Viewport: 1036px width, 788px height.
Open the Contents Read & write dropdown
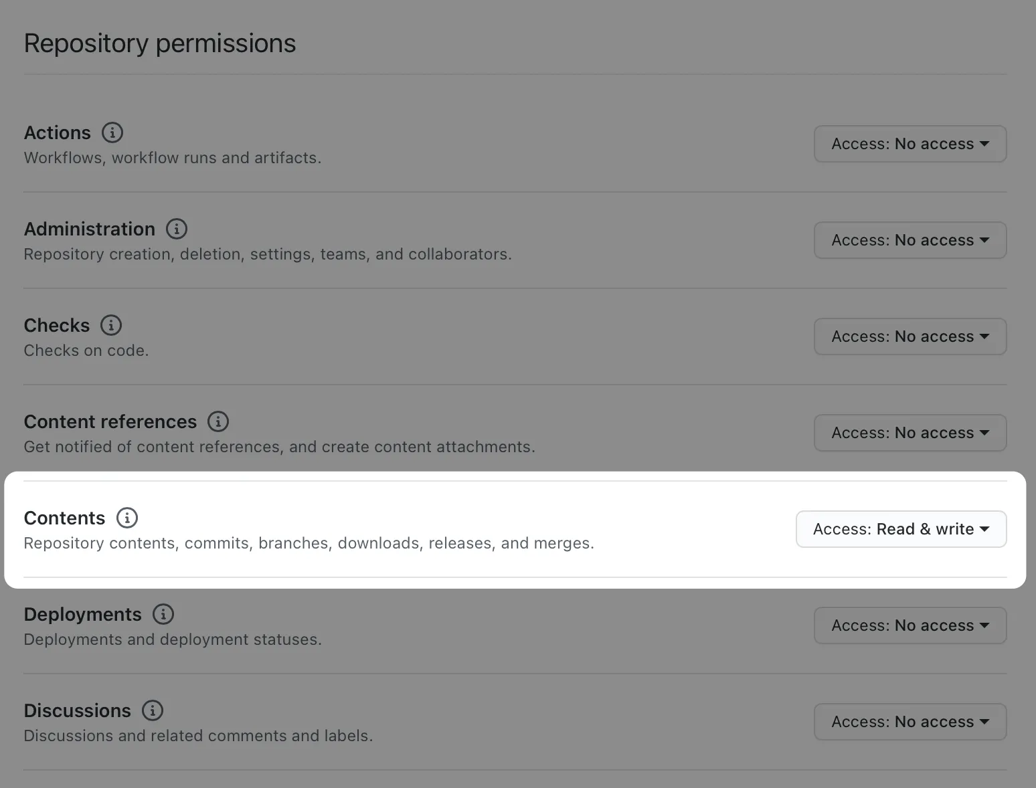coord(901,529)
